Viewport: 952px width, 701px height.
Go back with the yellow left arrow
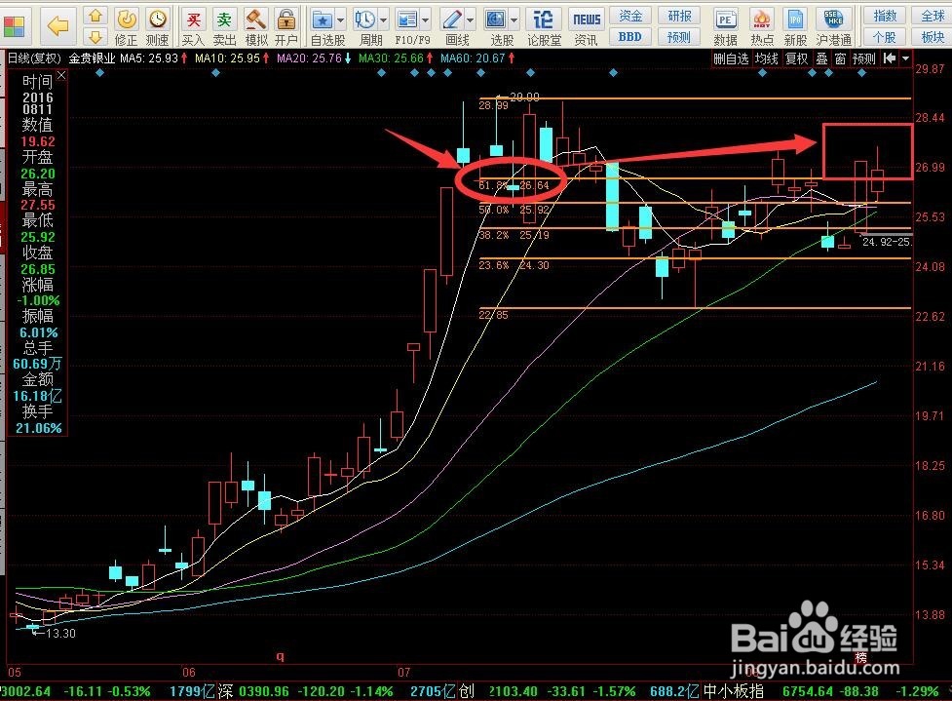tap(57, 26)
